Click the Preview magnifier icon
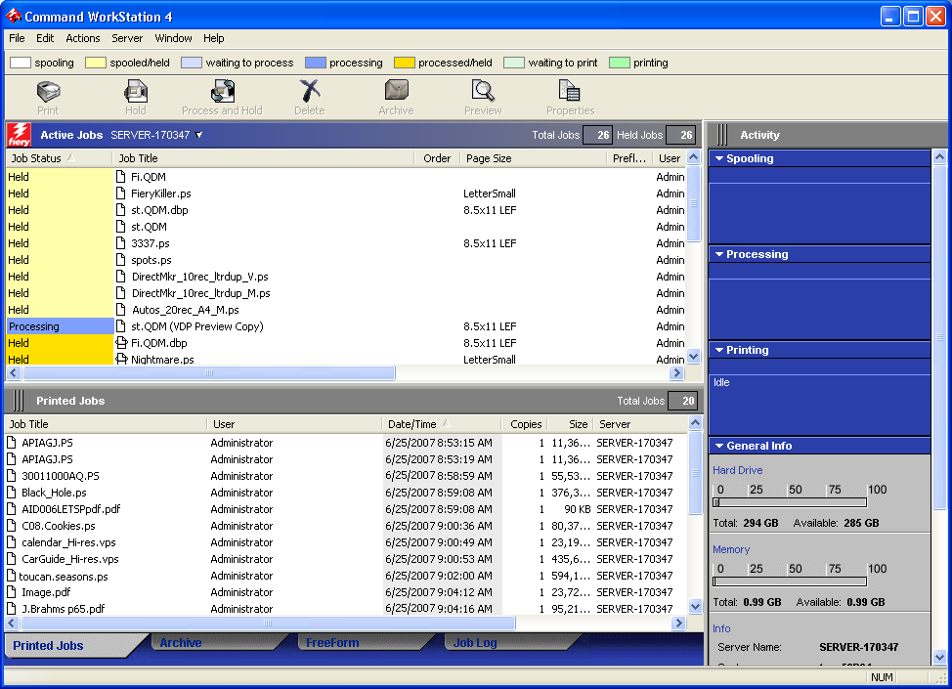 pyautogui.click(x=483, y=91)
